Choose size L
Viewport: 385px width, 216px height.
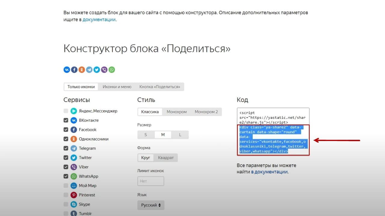180,135
